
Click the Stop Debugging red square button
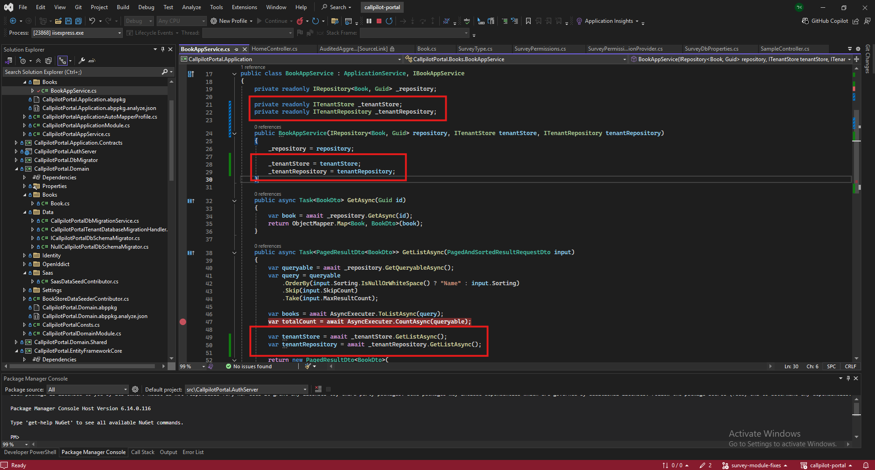[x=379, y=21]
